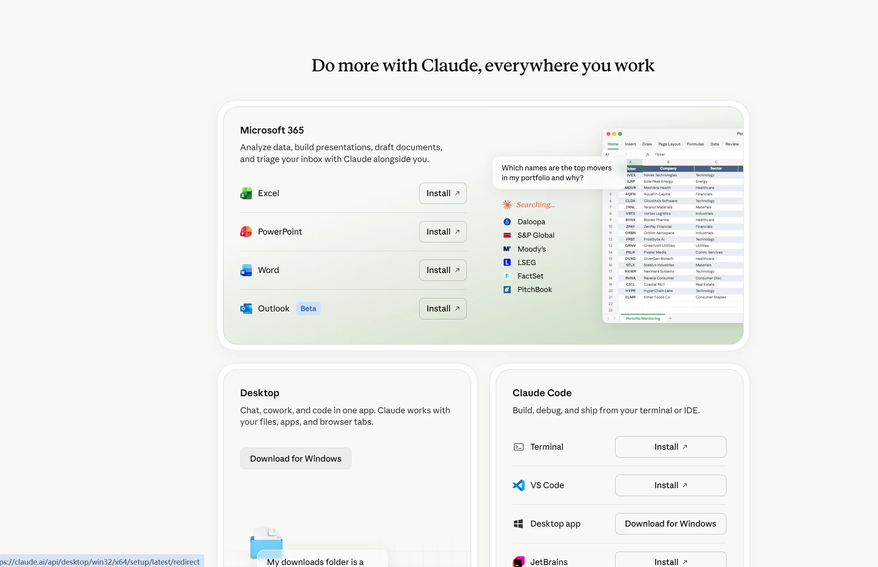
Task: Install Claude Code for VS Code
Action: pos(671,485)
